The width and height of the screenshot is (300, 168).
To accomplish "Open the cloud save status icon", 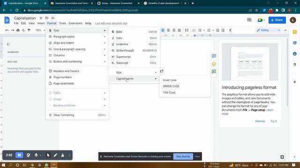I will (52, 18).
